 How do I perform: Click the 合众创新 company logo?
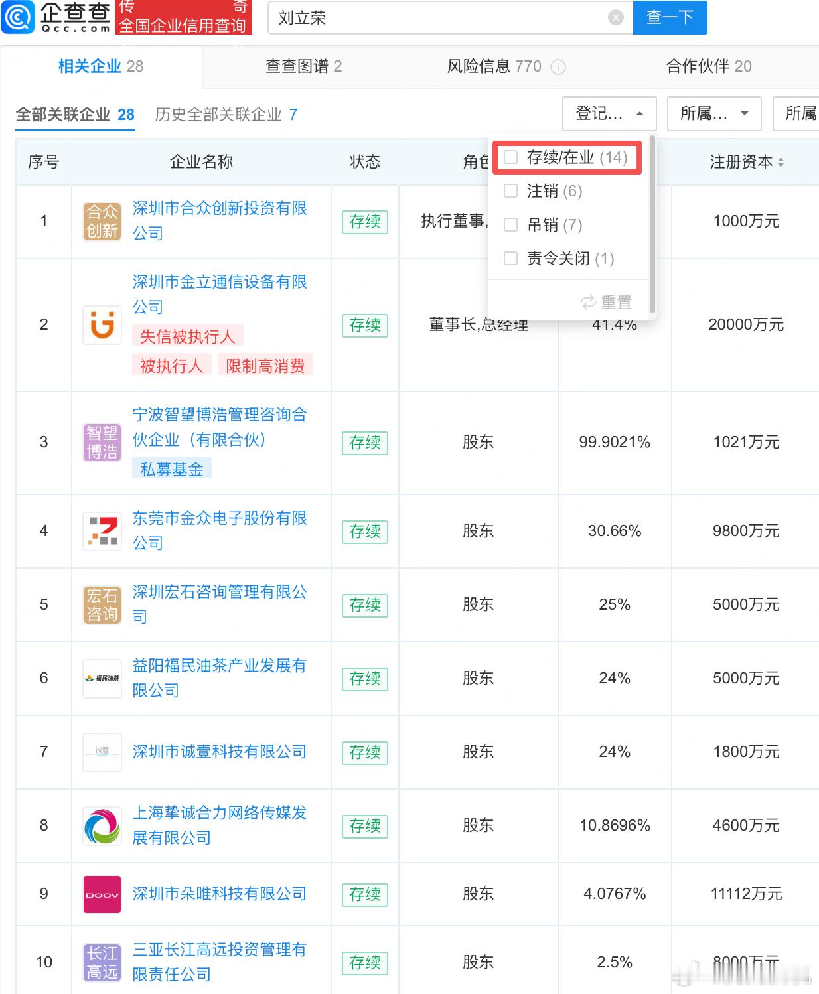pos(102,222)
